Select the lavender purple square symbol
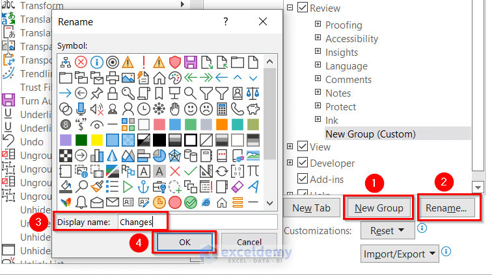492x275 pixels. click(65, 140)
